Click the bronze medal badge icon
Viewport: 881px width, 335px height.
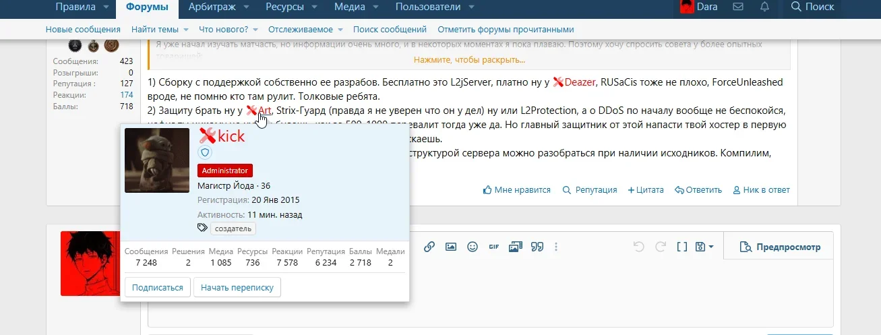tap(111, 46)
